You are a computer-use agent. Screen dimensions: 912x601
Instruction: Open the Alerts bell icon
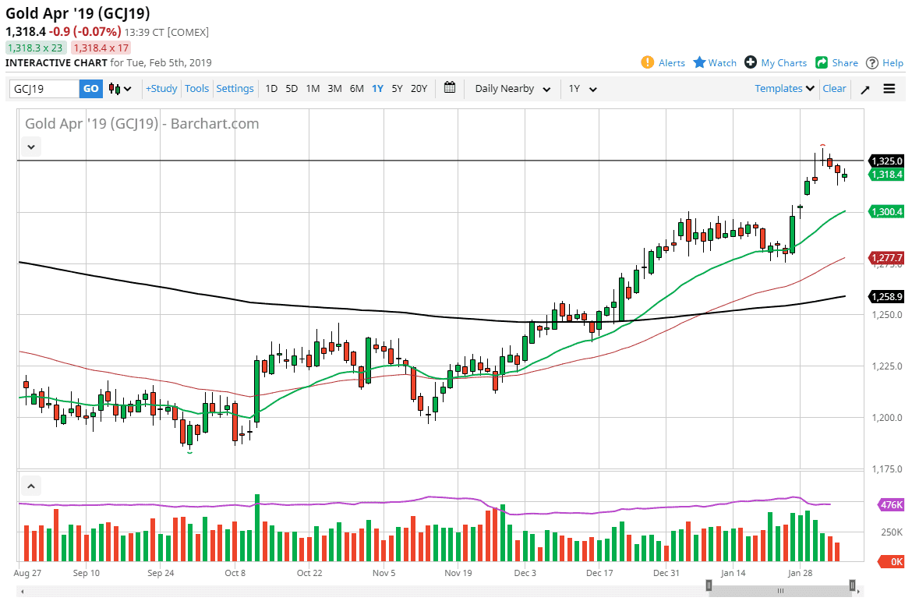coord(647,62)
